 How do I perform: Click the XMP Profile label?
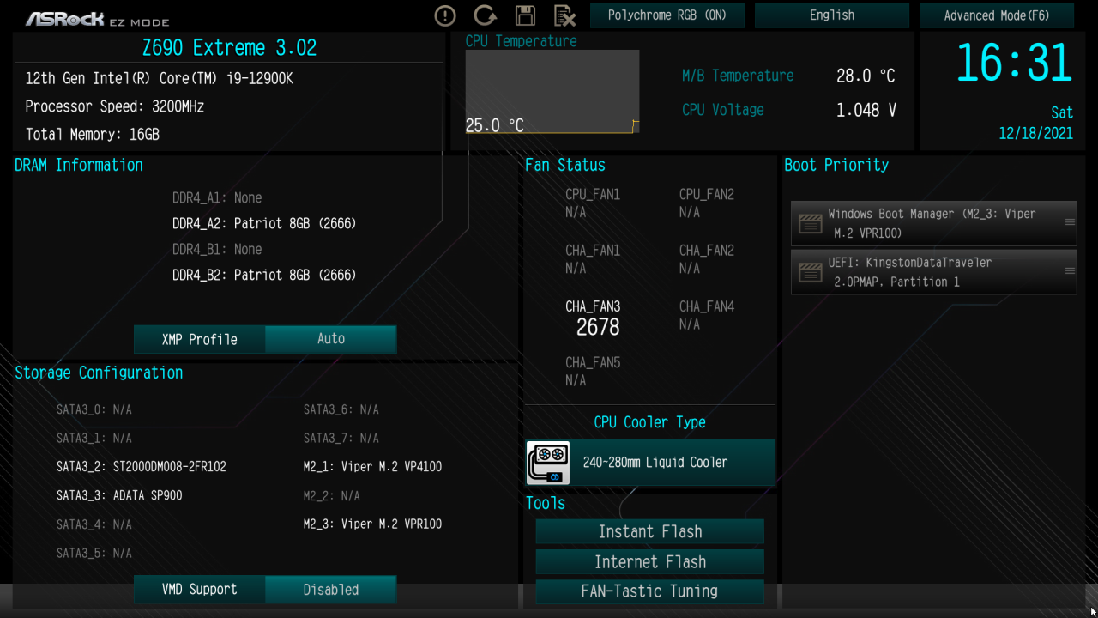pyautogui.click(x=199, y=339)
